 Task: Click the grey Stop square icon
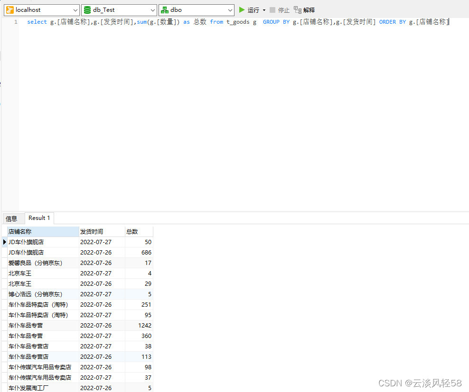click(x=272, y=10)
